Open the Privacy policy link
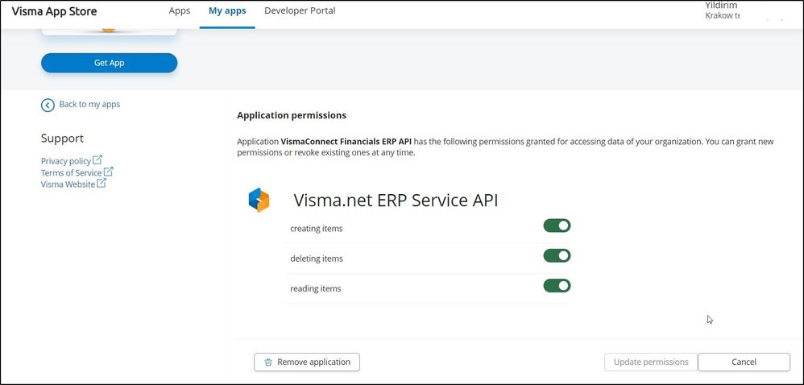The height and width of the screenshot is (385, 804). 65,161
